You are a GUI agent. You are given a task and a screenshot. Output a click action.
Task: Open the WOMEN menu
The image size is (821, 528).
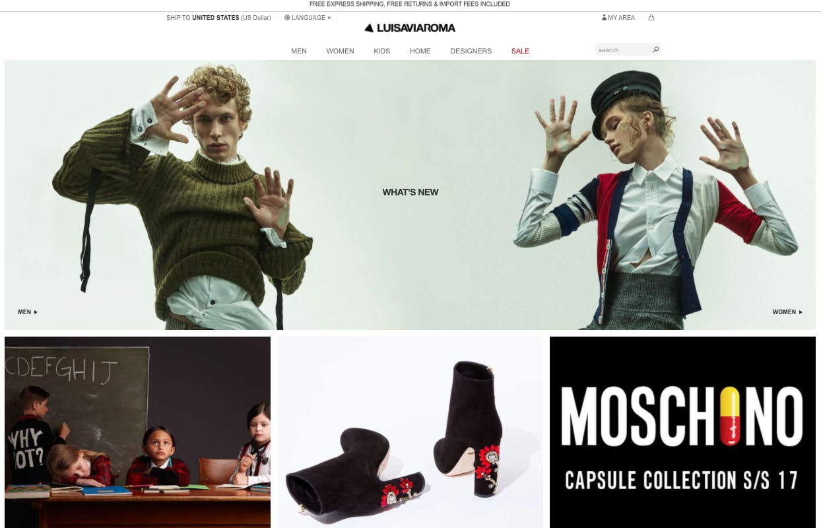click(x=340, y=51)
